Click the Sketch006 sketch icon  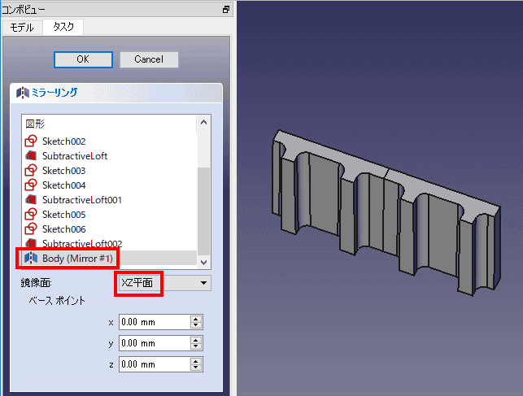tap(31, 229)
